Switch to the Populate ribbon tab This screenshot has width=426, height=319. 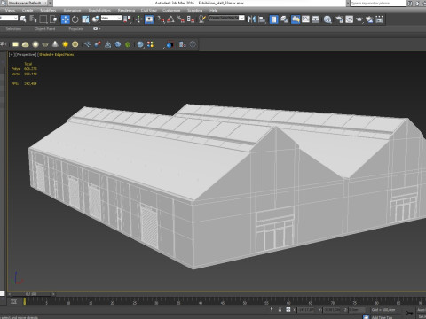76,29
